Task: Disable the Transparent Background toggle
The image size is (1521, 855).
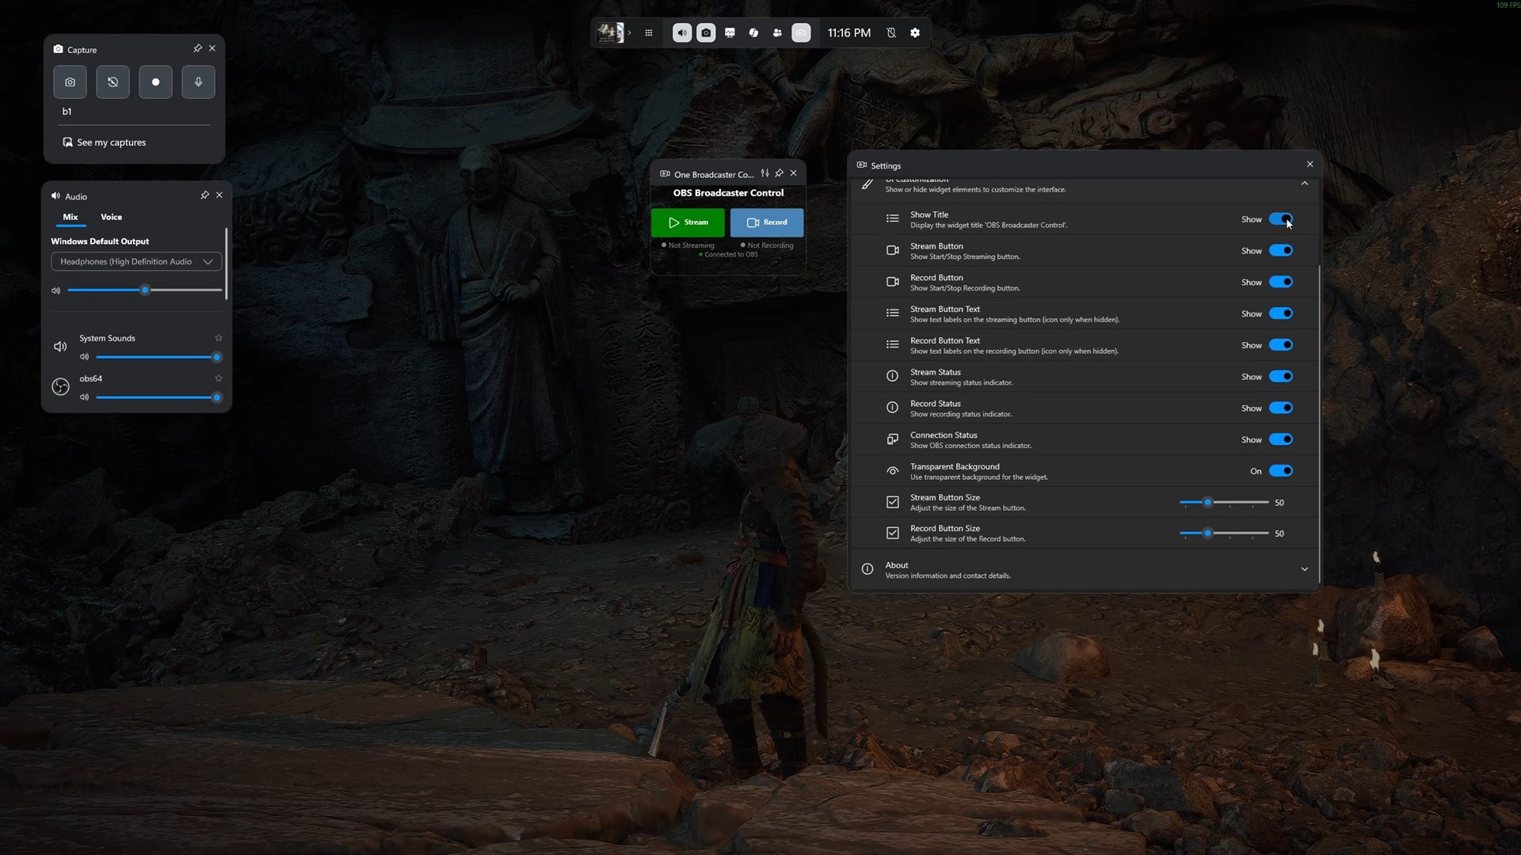Action: 1280,471
